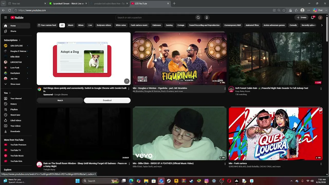Start voice search with the microphone
The width and height of the screenshot is (329, 185).
pos(207,17)
